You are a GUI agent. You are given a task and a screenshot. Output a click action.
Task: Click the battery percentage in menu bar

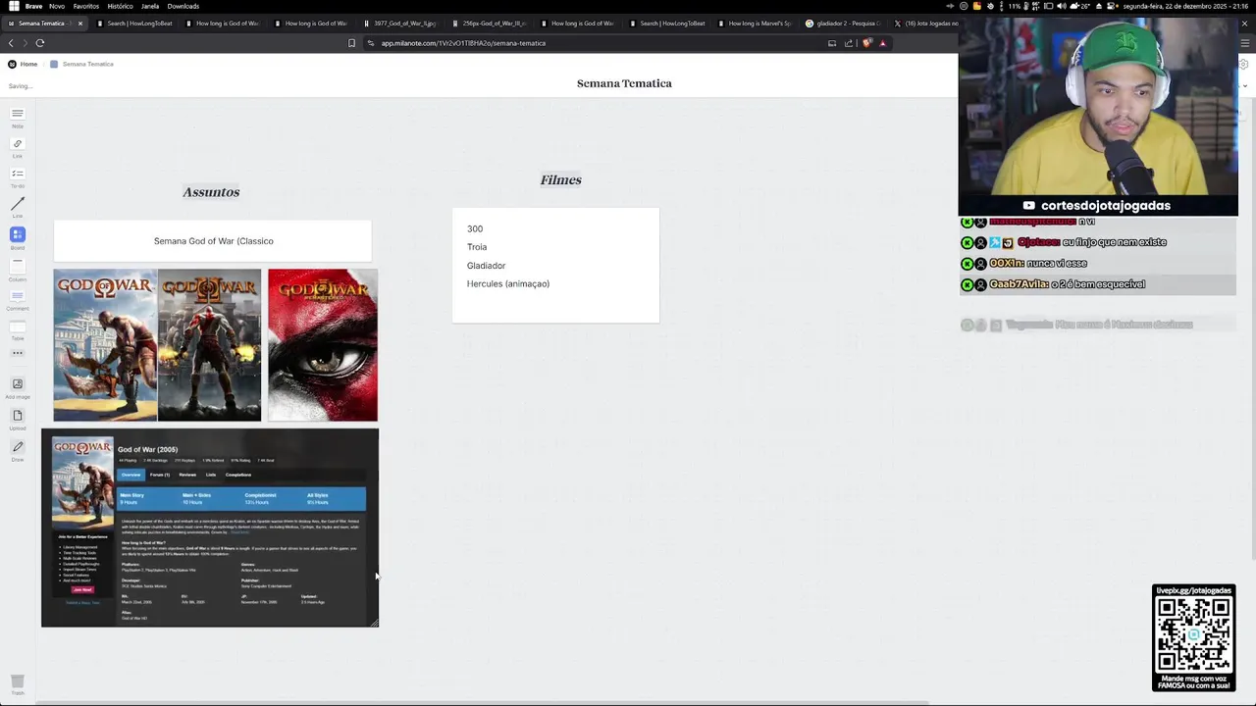1015,6
